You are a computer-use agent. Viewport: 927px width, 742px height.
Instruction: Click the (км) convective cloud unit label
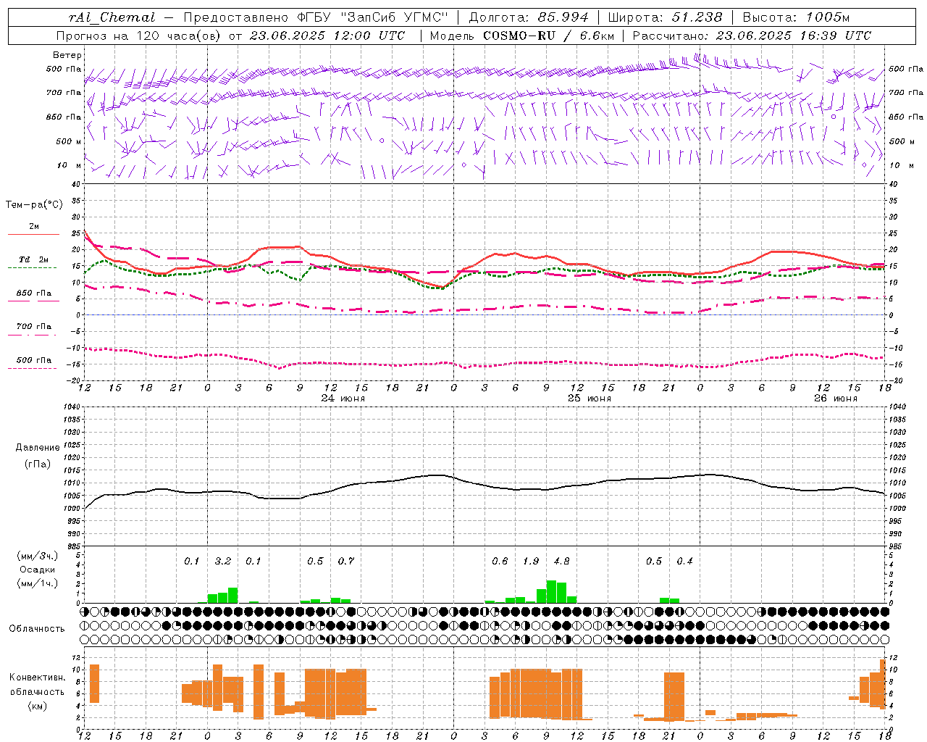(37, 706)
